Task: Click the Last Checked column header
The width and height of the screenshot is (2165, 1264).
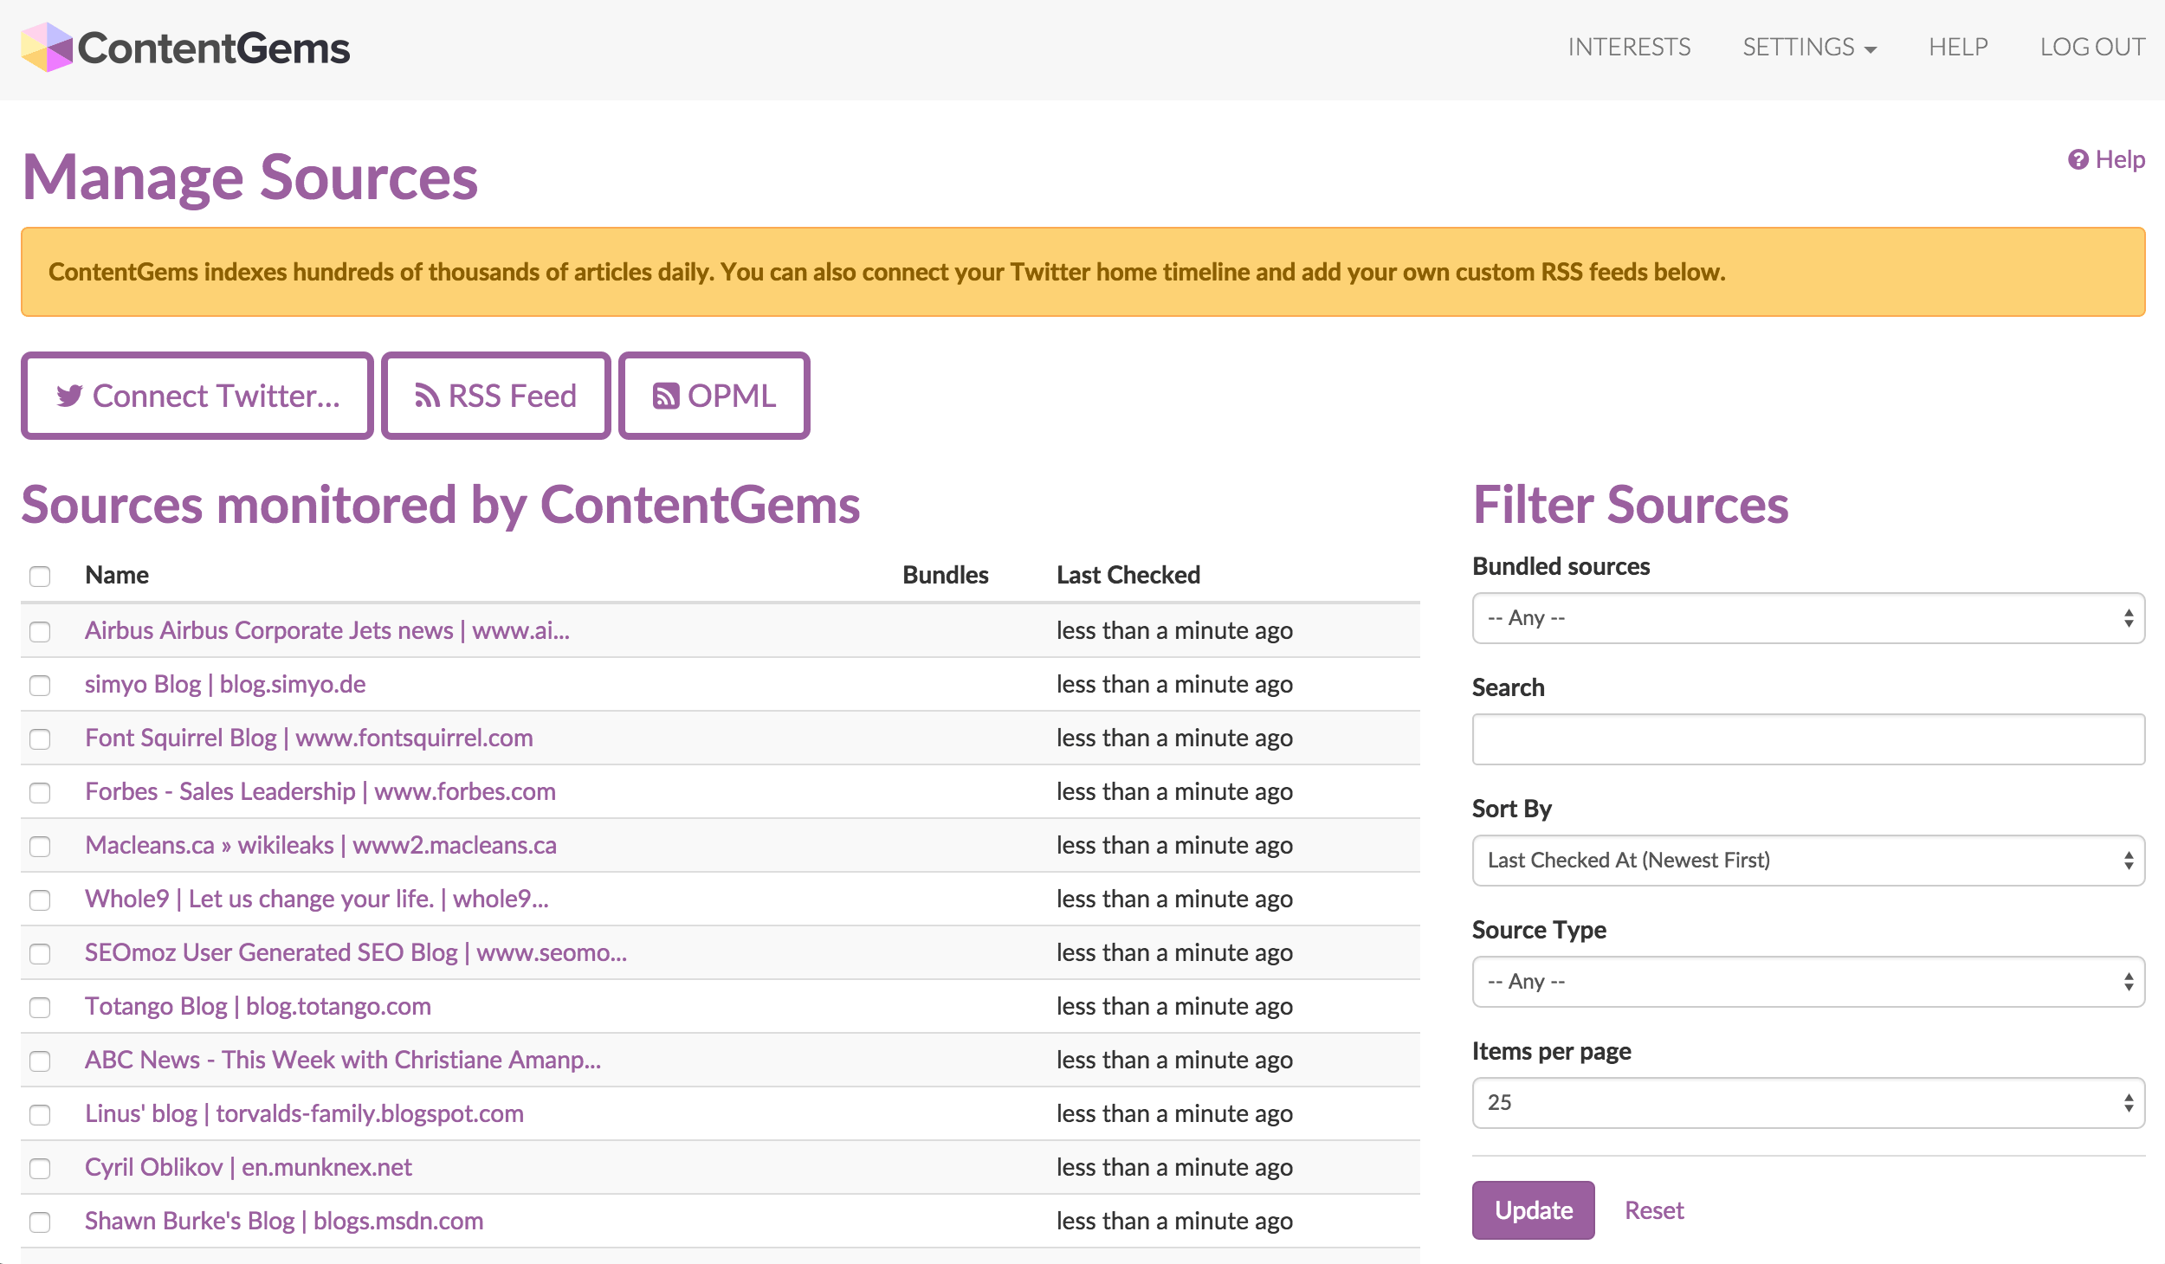Action: (x=1128, y=576)
